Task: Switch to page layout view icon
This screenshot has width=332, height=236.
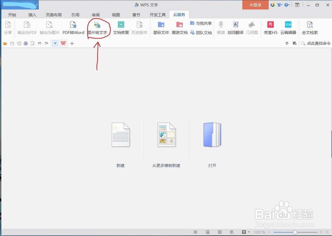Action: 208,232
